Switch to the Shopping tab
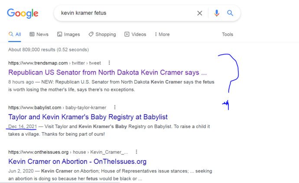 click(x=102, y=34)
